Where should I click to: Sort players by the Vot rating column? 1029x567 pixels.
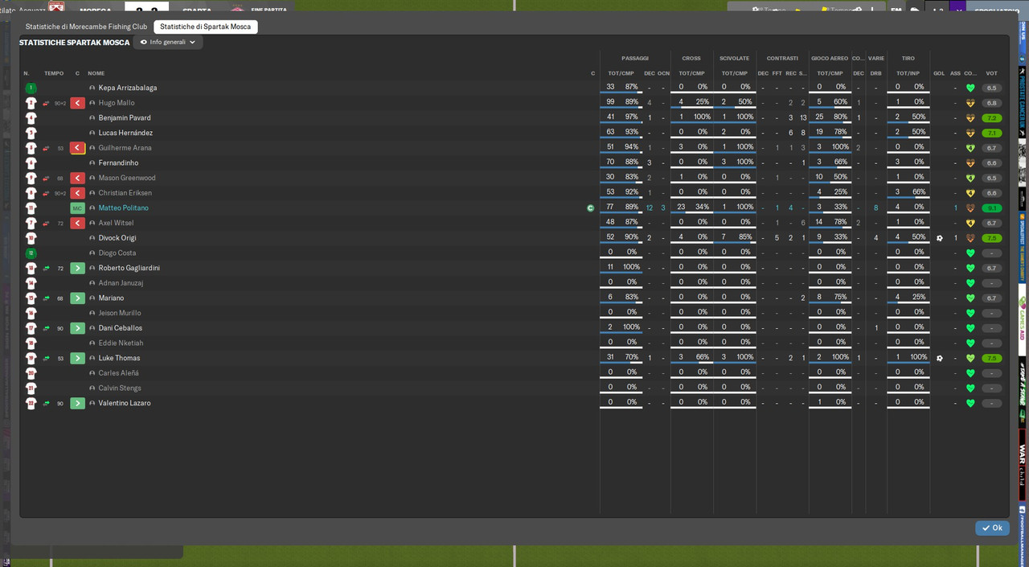coord(991,73)
